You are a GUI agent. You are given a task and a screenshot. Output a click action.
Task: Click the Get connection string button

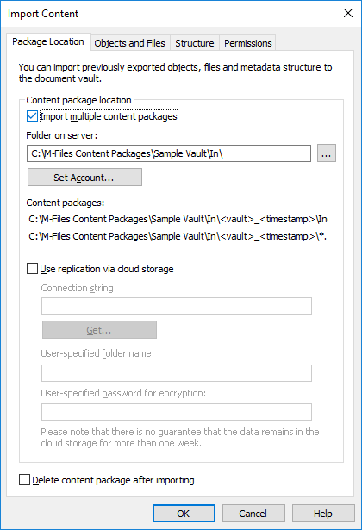click(x=99, y=329)
